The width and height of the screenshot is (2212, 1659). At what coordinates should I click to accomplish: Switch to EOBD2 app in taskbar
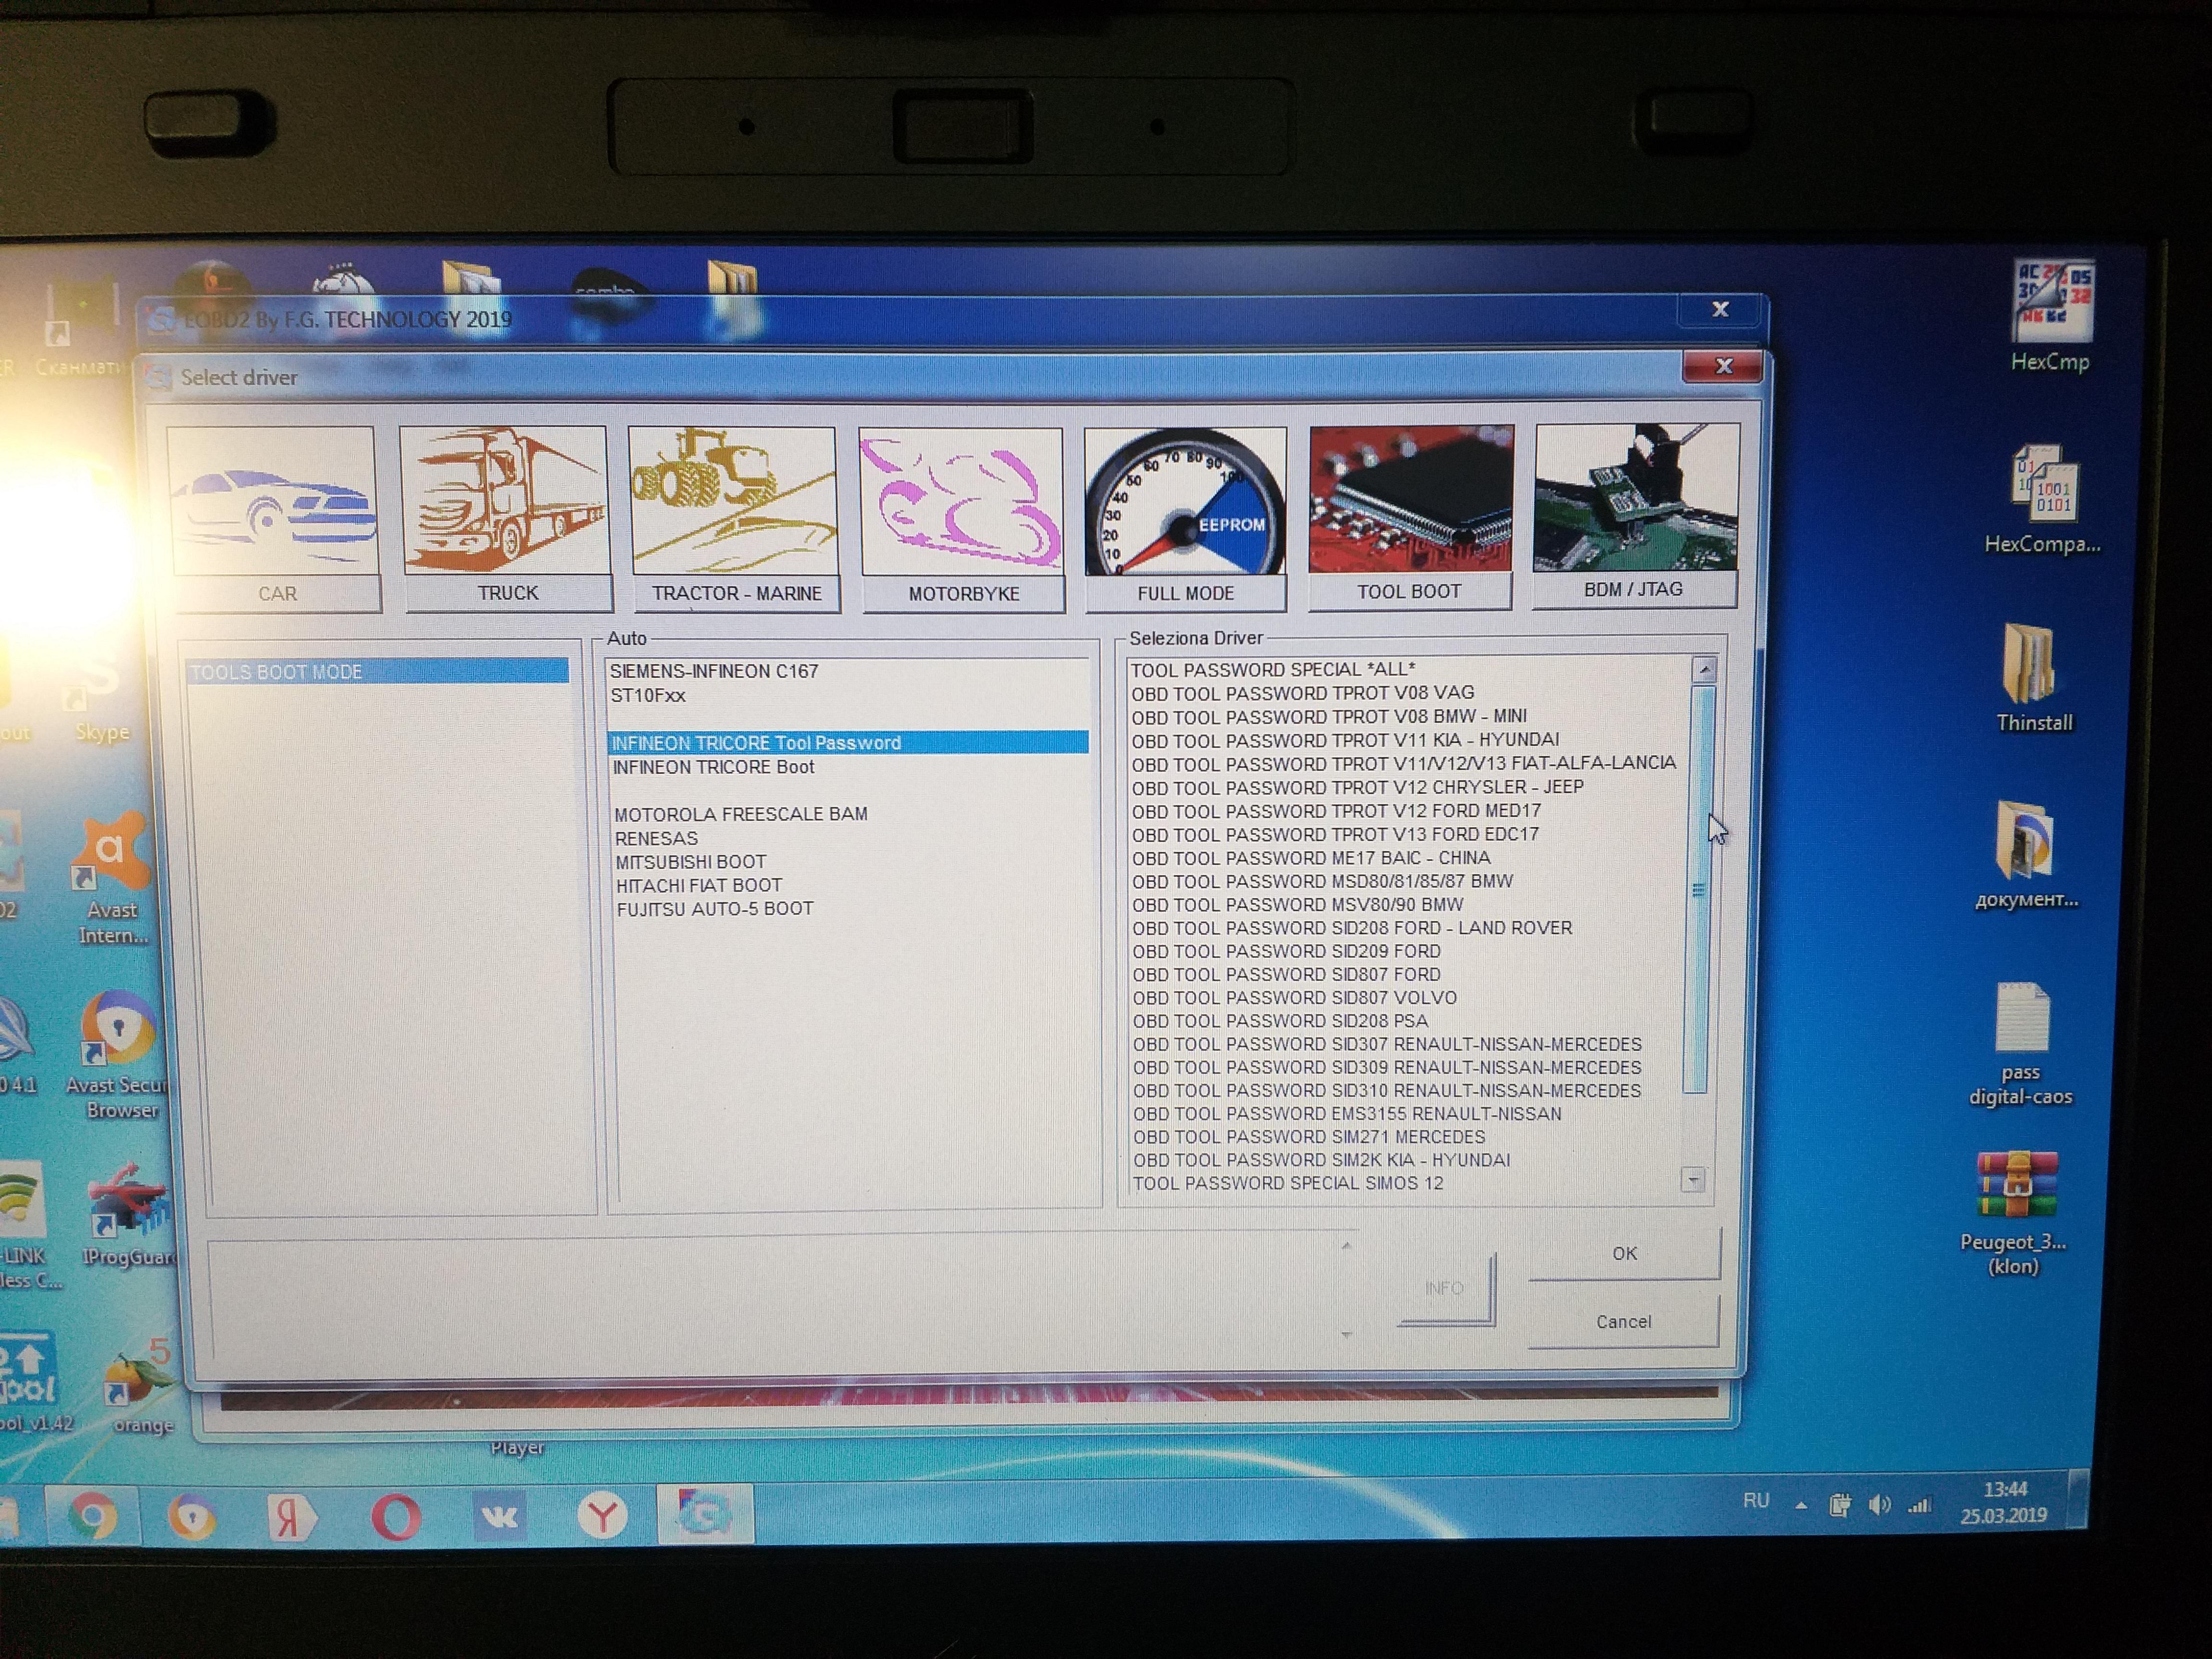click(705, 1514)
